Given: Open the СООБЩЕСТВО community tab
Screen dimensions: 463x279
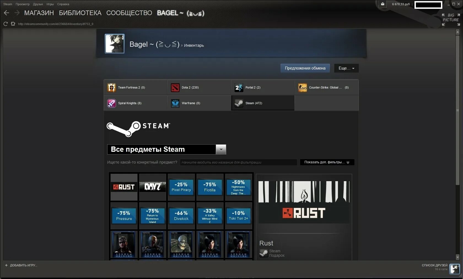Looking at the screenshot, I should 129,13.
